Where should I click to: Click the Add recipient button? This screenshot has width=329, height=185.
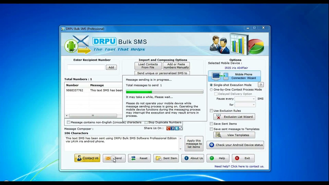(111, 67)
